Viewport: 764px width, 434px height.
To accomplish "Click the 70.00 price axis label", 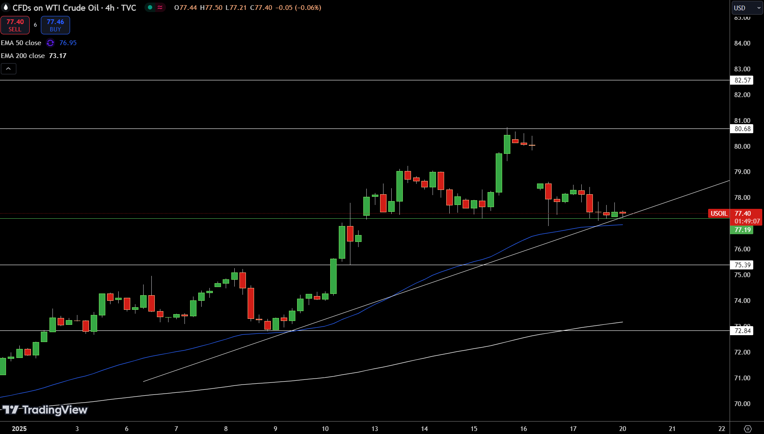I will (742, 404).
